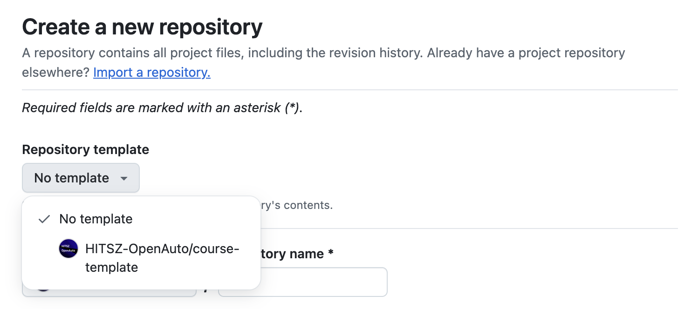This screenshot has height=309, width=698.
Task: Click the "Create a new repository" heading
Action: tap(142, 27)
